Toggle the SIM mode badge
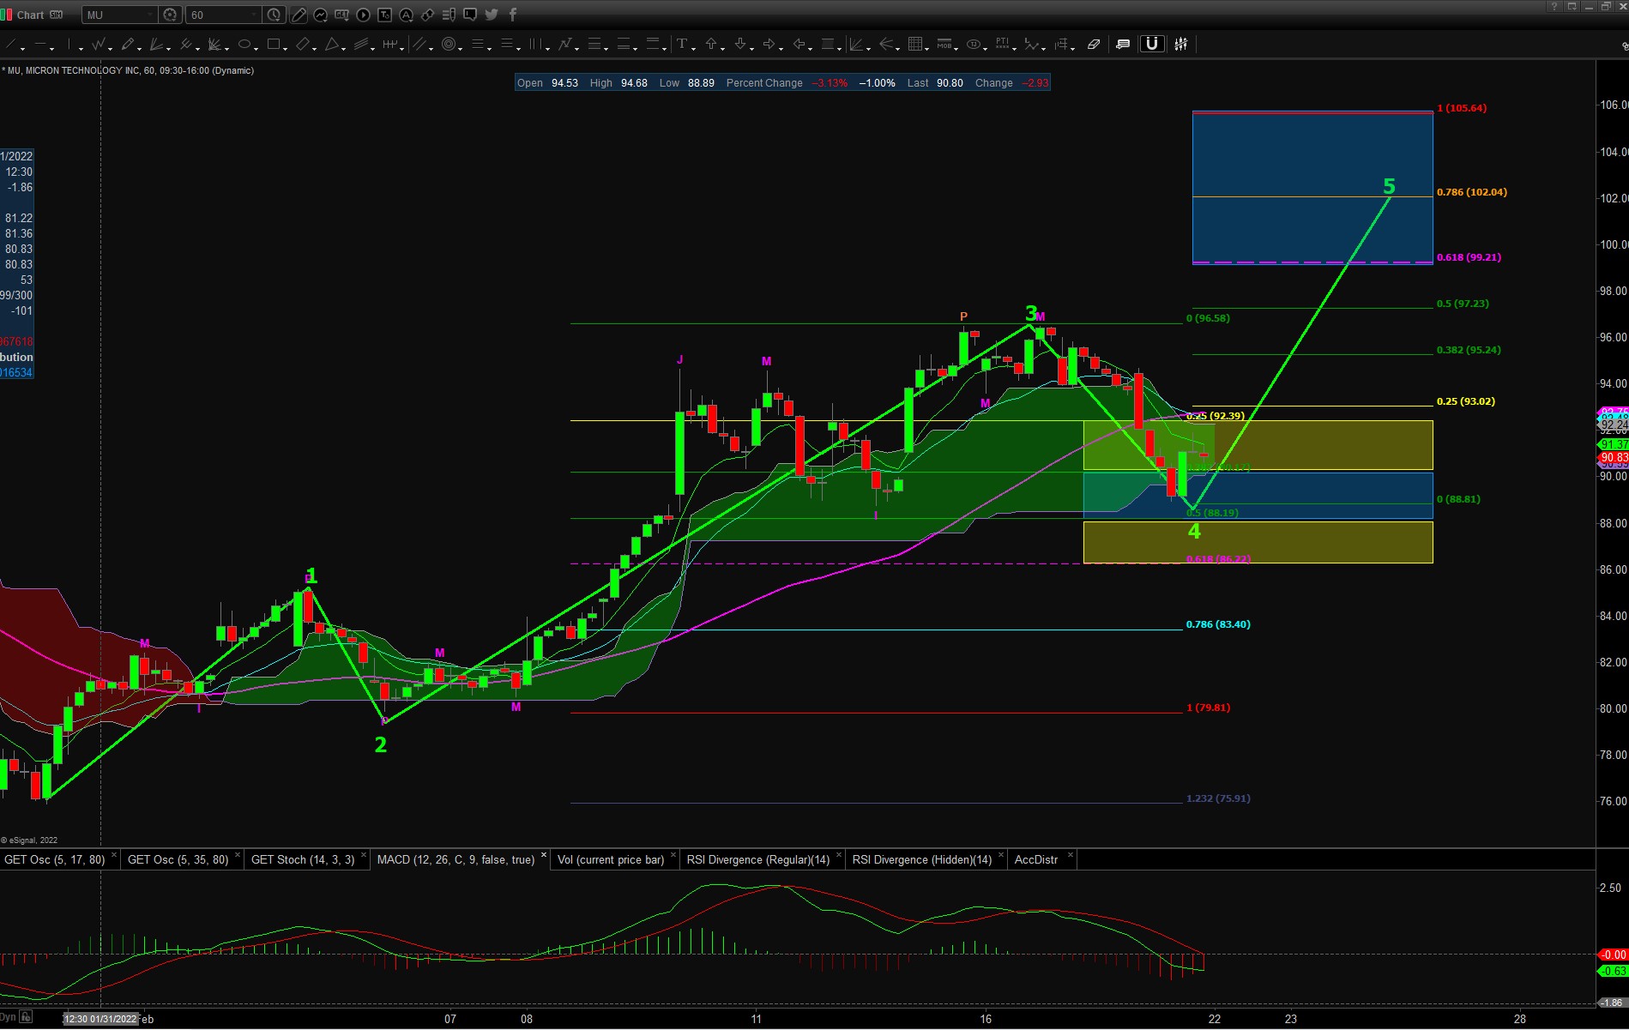 coord(57,15)
